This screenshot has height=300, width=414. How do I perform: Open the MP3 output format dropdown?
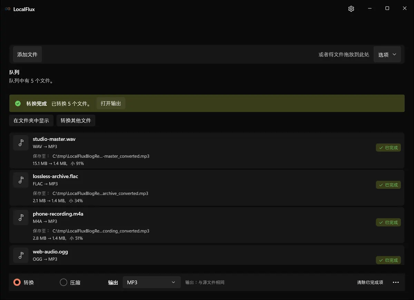point(151,282)
